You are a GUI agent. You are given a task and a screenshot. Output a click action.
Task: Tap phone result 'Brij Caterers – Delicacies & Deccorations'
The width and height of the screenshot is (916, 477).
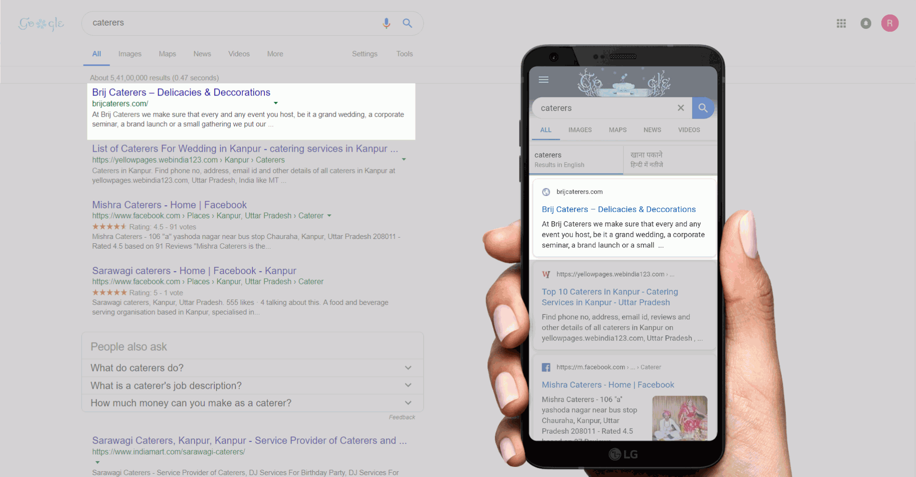[x=619, y=210]
